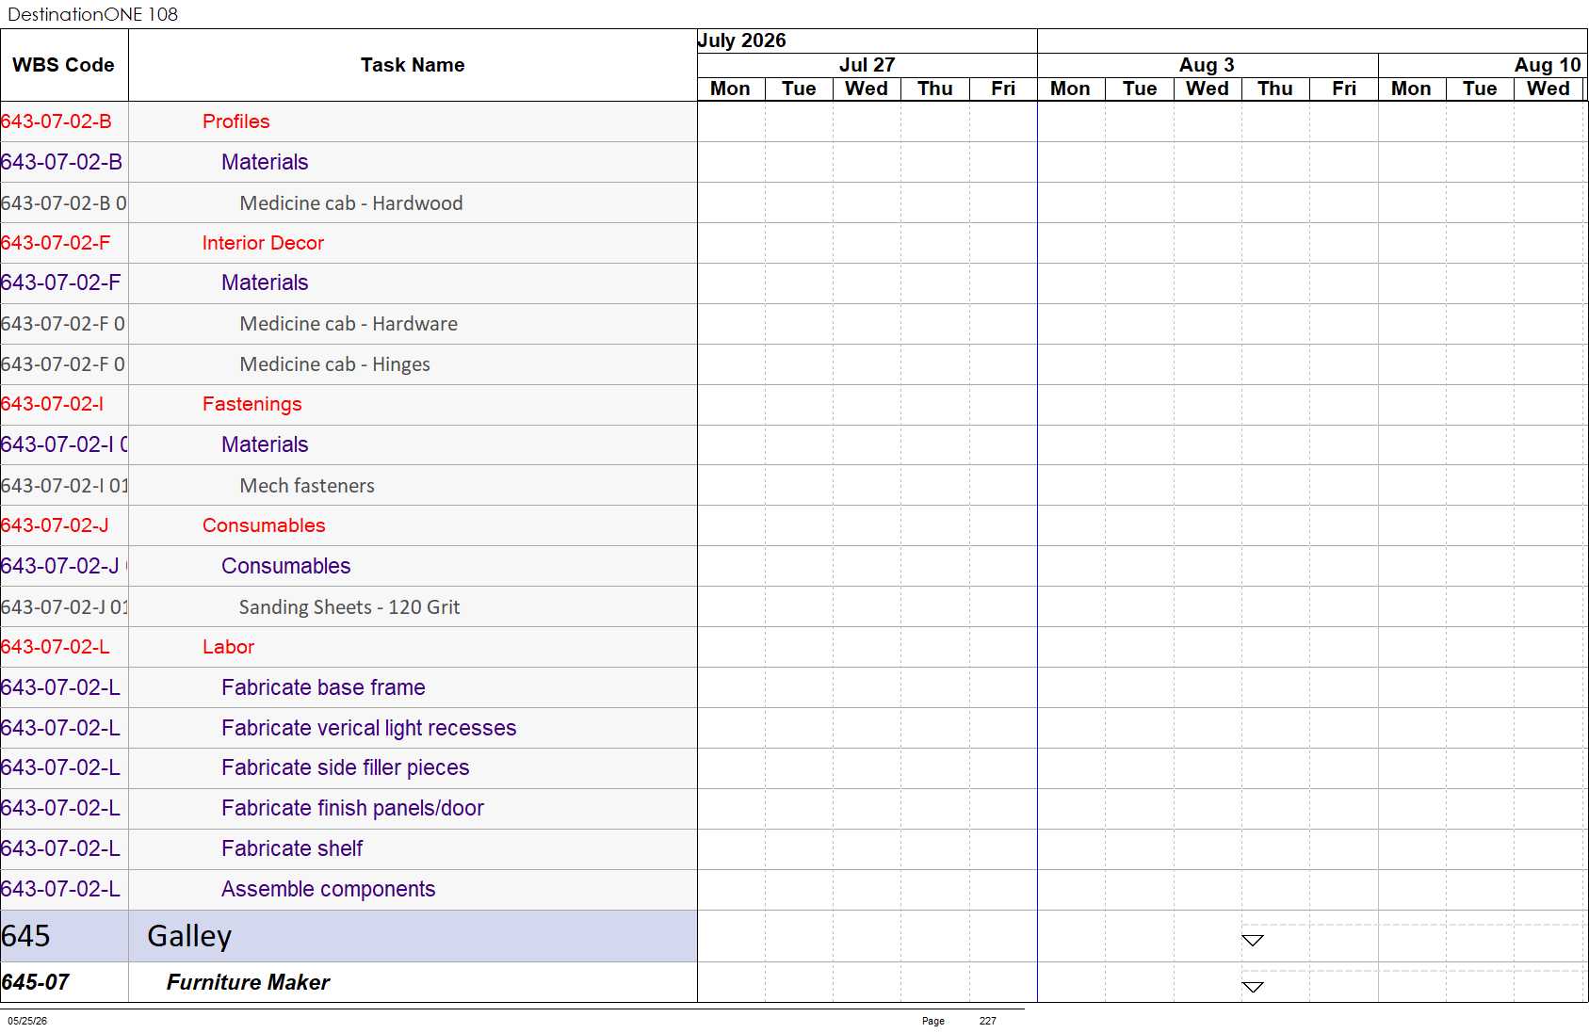1589x1033 pixels.
Task: Click the Galley summary milestone marker
Action: pos(1252,940)
